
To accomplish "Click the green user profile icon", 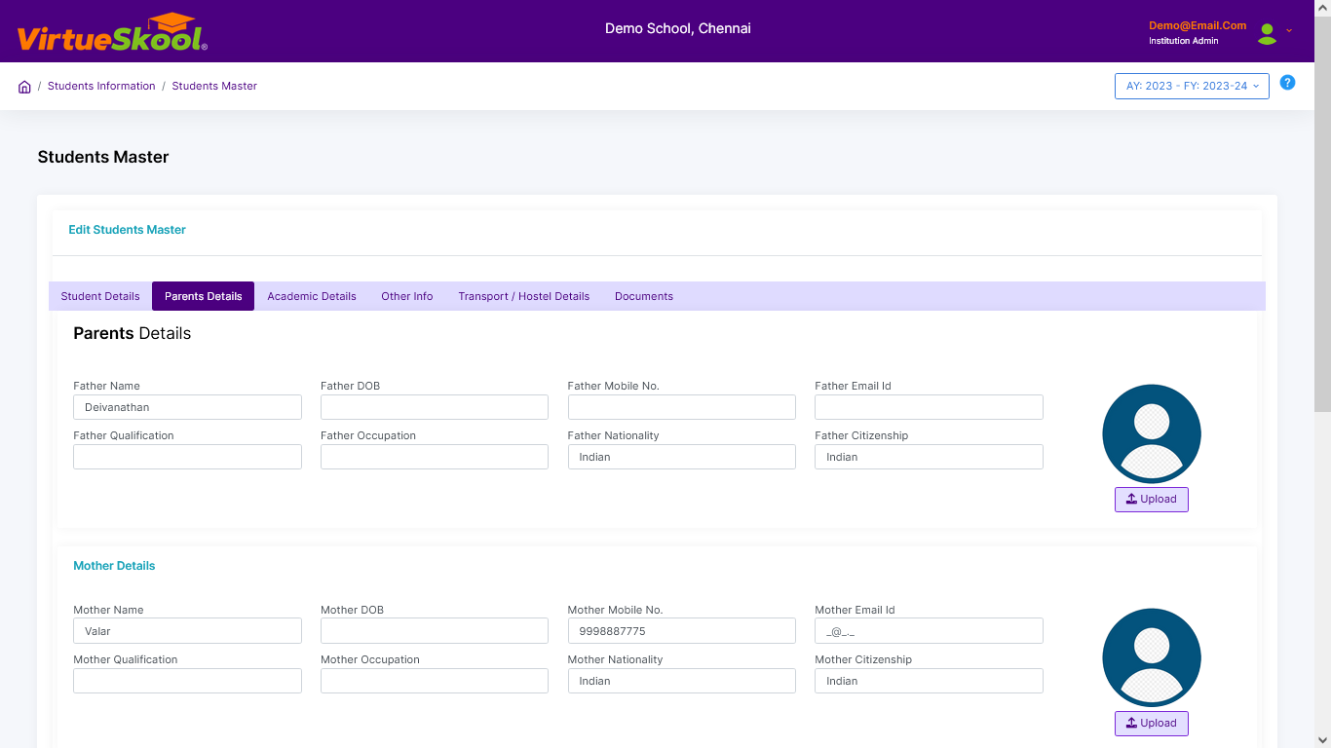I will click(1267, 34).
